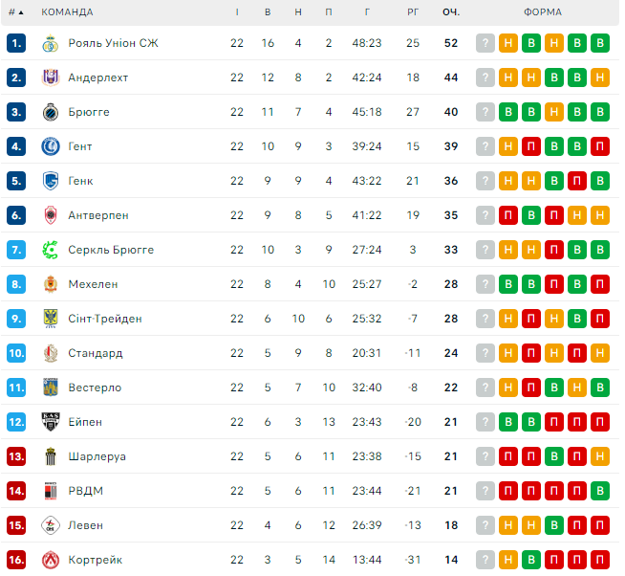
Task: Click the Antwerp club crest
Action: [51, 215]
